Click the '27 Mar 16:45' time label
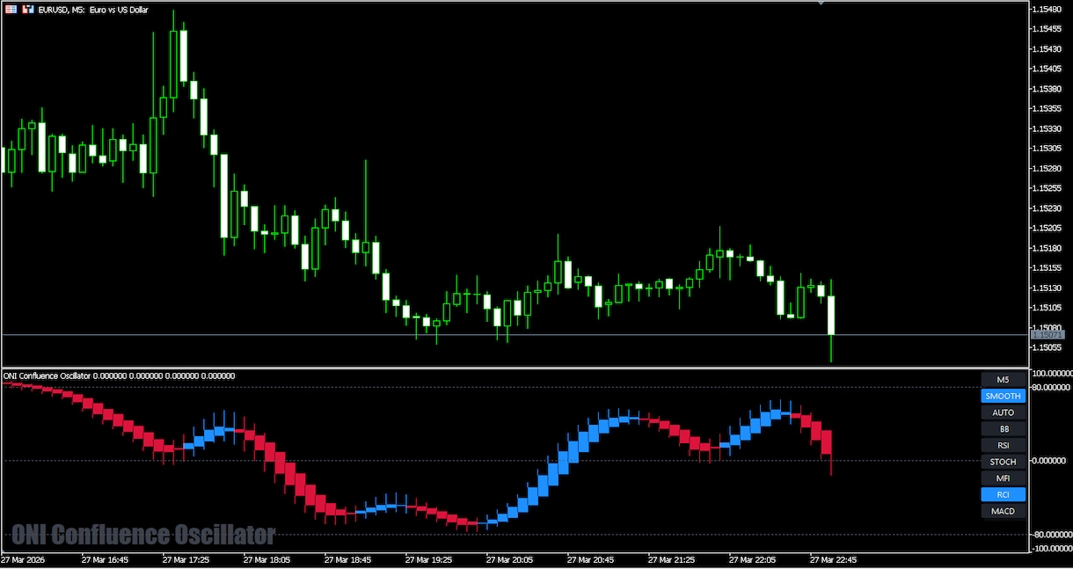Viewport: 1073px width, 569px height. (105, 559)
